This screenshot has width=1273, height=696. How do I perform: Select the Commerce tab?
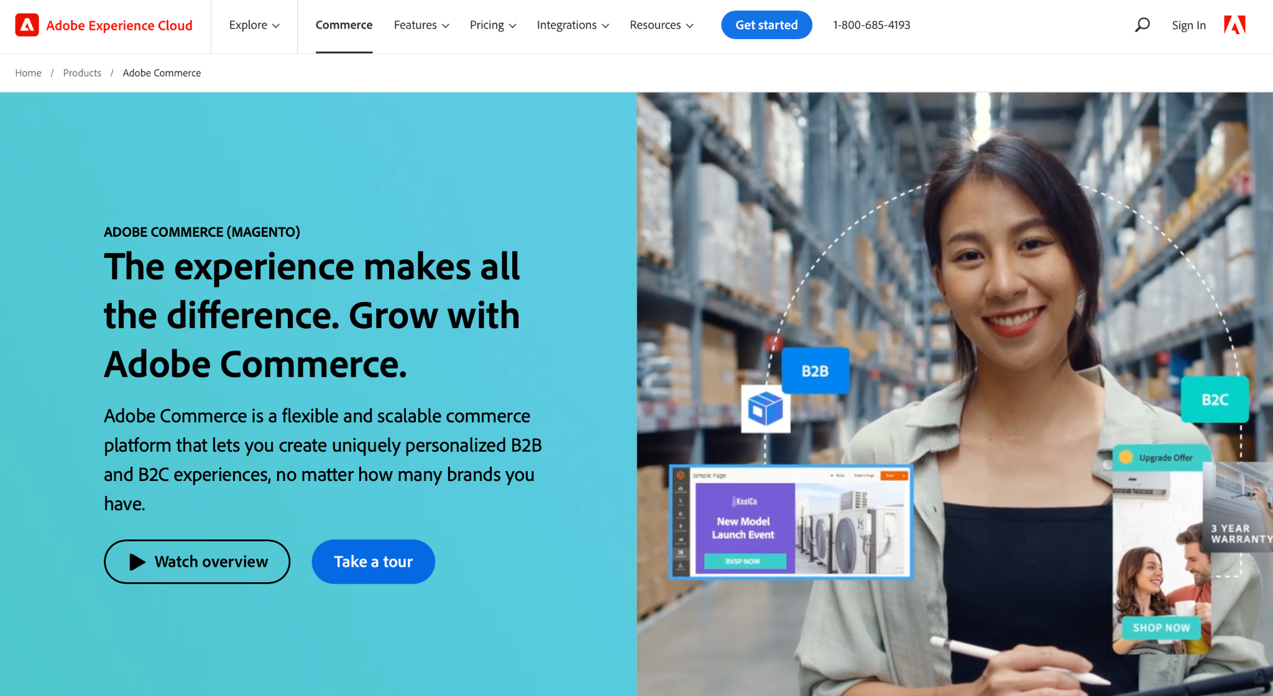tap(344, 25)
